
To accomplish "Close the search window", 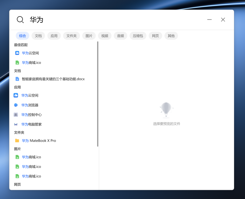I will coord(223,20).
